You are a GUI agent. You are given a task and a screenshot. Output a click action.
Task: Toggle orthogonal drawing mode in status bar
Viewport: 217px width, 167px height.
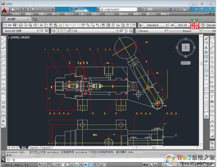[53, 164]
